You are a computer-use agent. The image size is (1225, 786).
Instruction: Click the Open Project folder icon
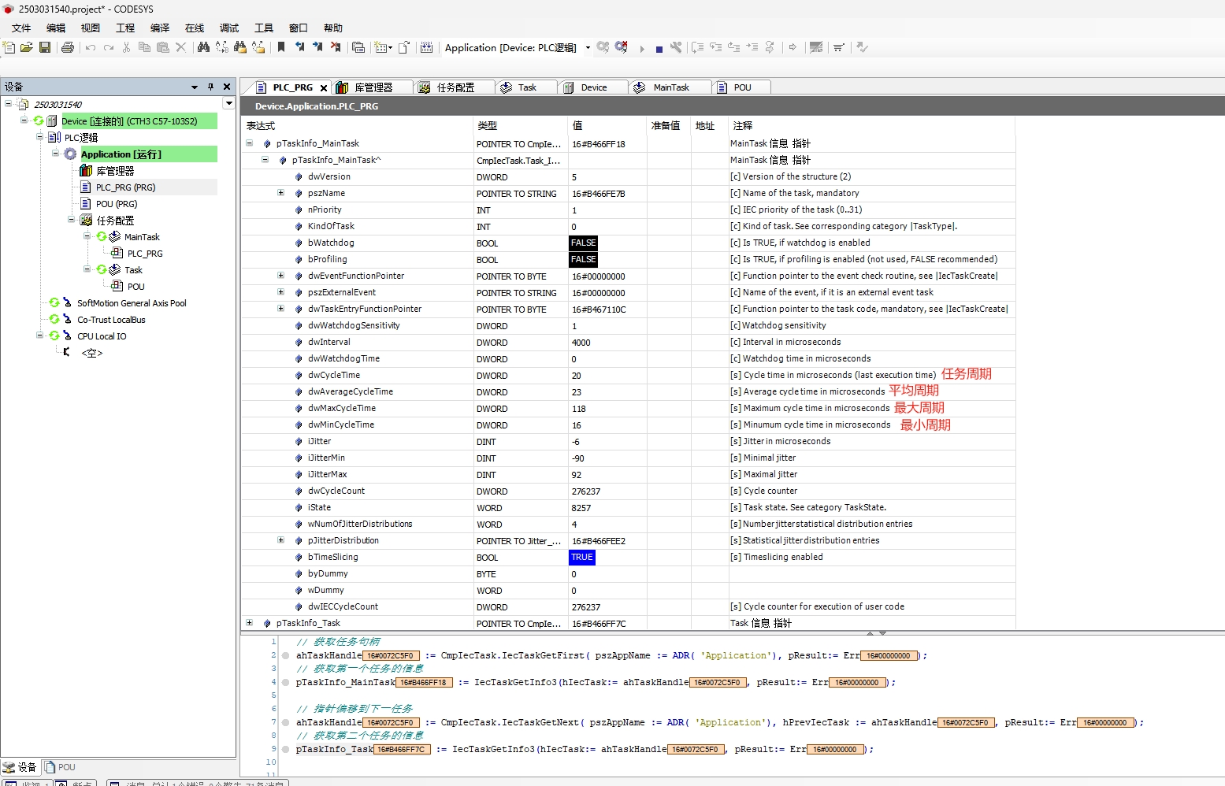[27, 47]
